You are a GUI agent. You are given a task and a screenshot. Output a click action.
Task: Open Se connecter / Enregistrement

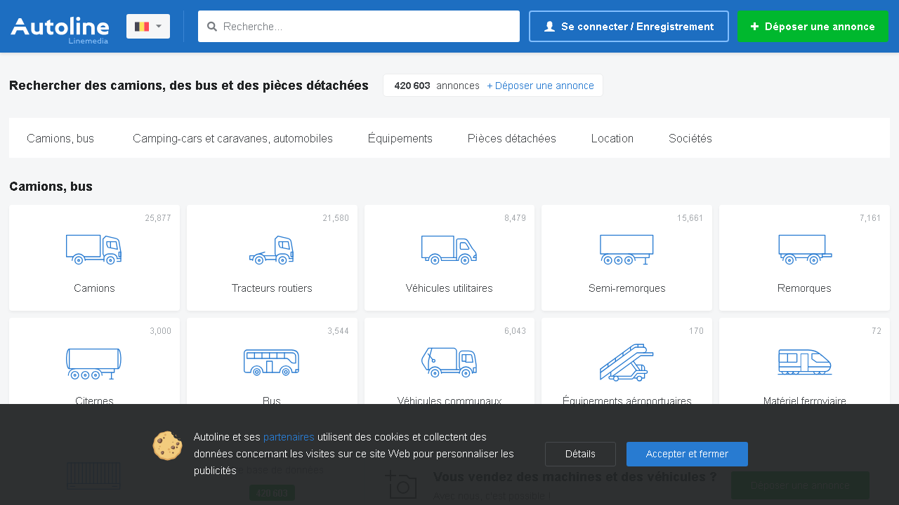pos(629,26)
